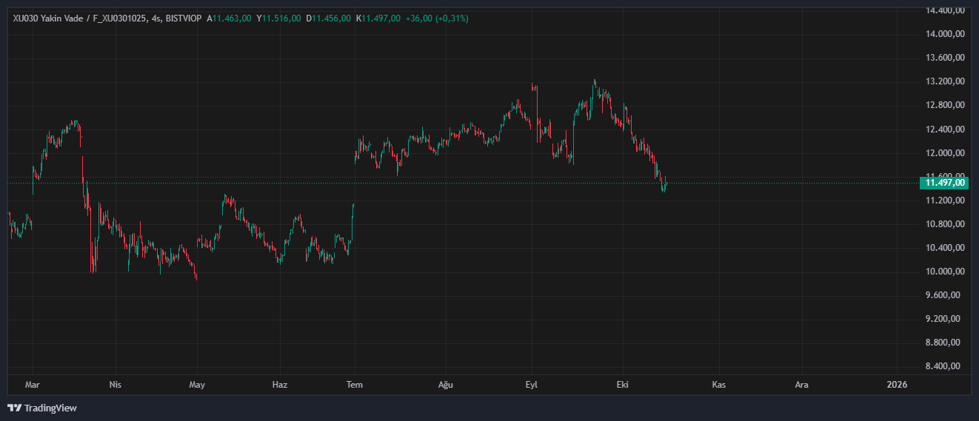Screen dimensions: 979x421
Task: Click the Kas label on time axis
Action: coord(718,385)
